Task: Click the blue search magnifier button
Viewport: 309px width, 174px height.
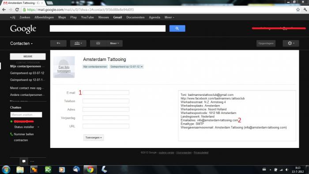Action: pyautogui.click(x=177, y=28)
